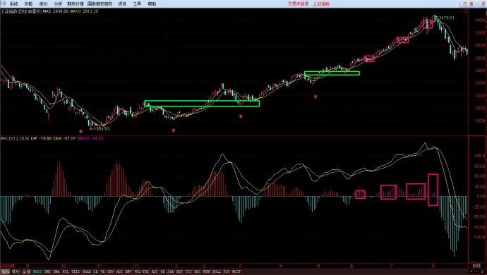Click the 3400 price axis label
487x275 pixels.
[x=480, y=20]
